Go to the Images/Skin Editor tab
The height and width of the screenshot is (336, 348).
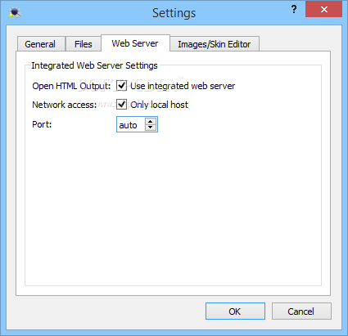coord(215,44)
